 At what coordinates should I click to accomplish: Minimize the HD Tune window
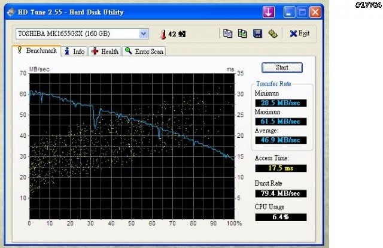289,12
